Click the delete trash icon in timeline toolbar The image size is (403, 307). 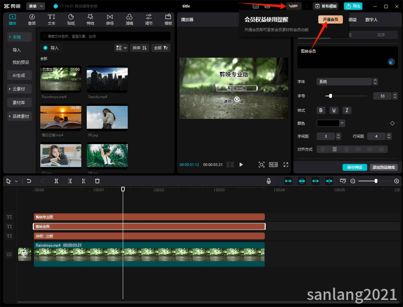pos(97,181)
